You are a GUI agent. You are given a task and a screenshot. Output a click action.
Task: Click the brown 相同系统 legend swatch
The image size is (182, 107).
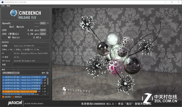tap(13, 97)
